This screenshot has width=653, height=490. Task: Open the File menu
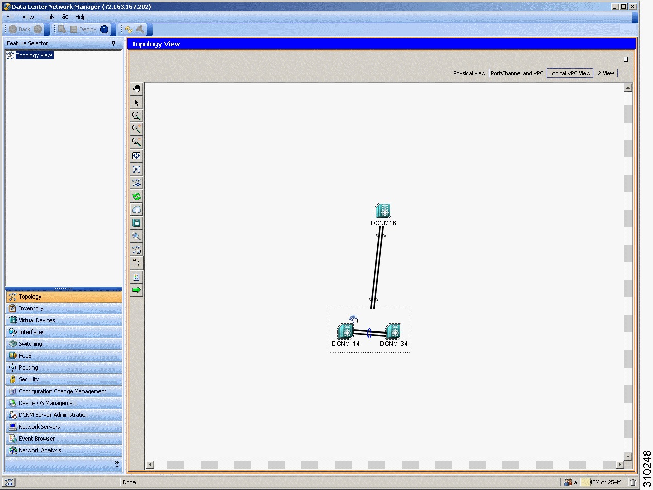coord(10,17)
